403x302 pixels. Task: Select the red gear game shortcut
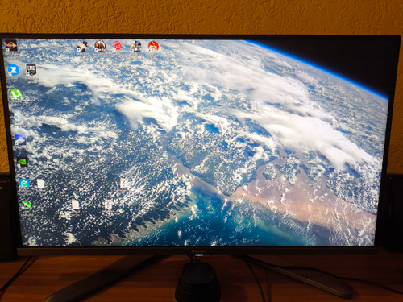tap(117, 46)
